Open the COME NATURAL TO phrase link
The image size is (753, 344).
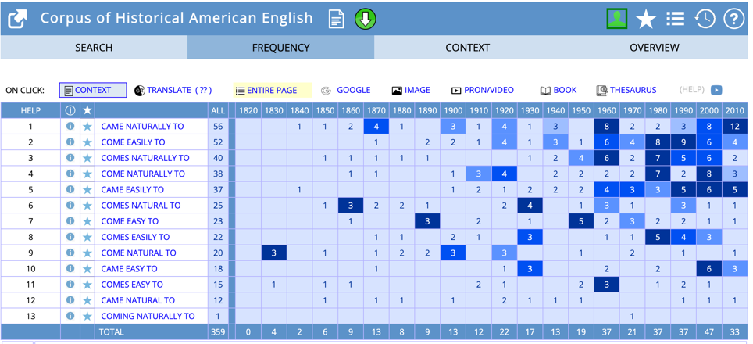tap(138, 253)
